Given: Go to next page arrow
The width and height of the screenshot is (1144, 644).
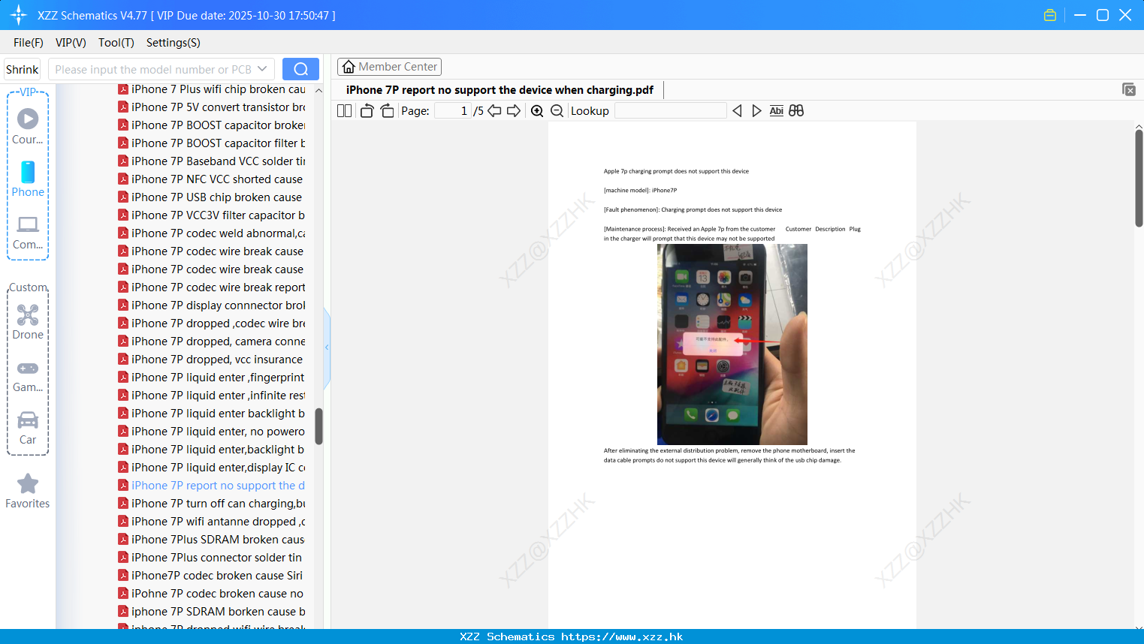Looking at the screenshot, I should point(514,111).
